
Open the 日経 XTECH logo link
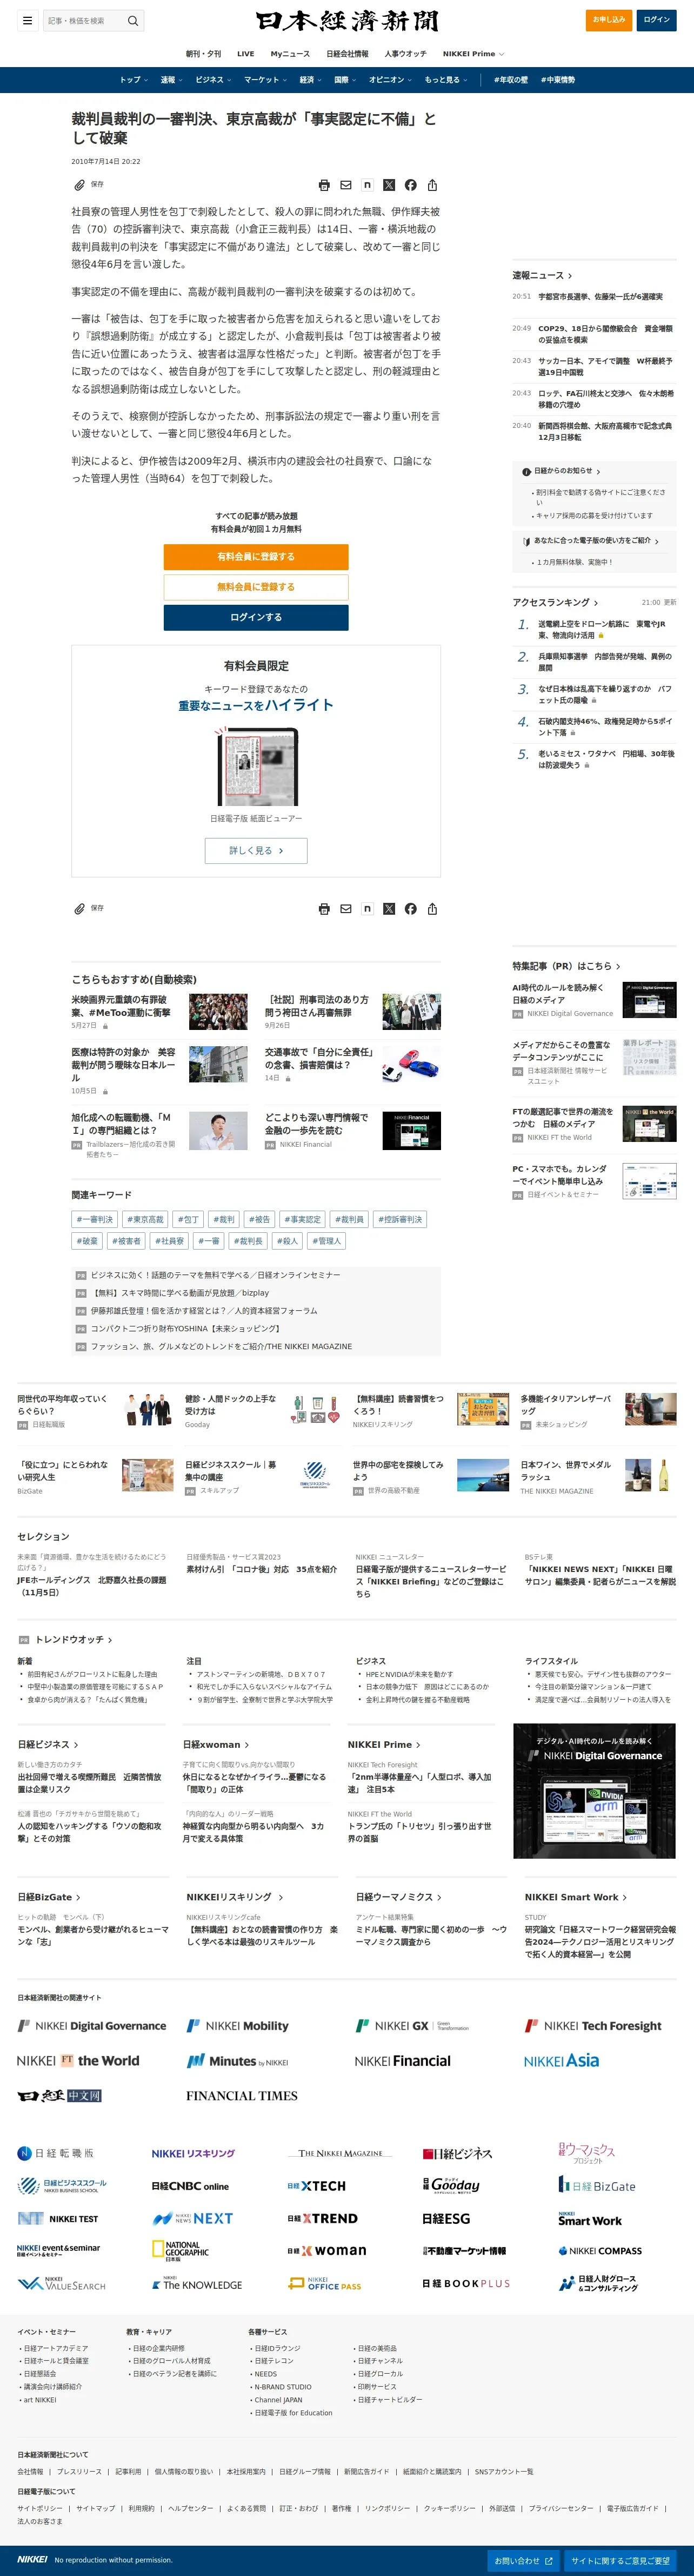pos(317,2186)
